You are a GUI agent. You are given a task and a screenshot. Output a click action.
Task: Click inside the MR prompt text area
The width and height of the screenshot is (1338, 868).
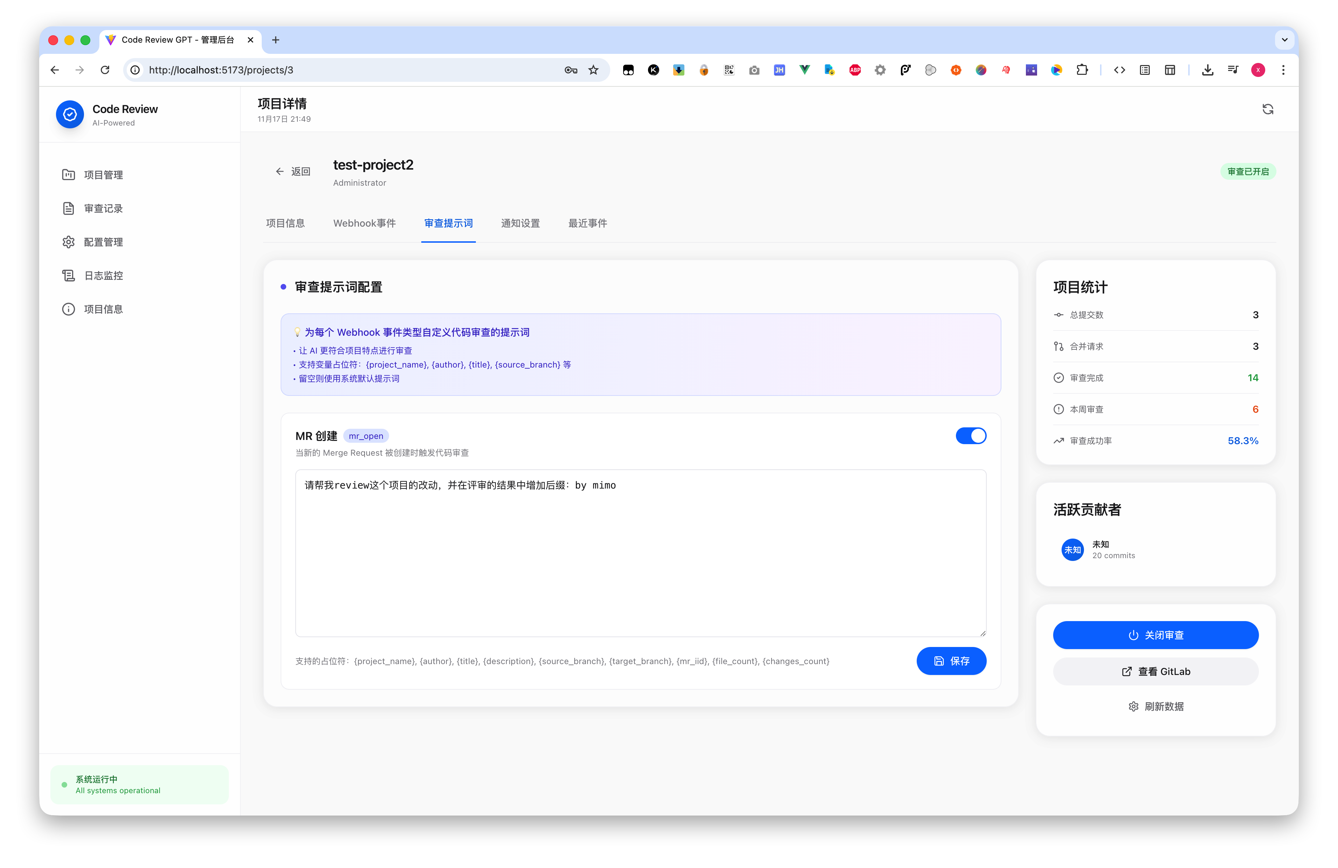[x=640, y=553]
